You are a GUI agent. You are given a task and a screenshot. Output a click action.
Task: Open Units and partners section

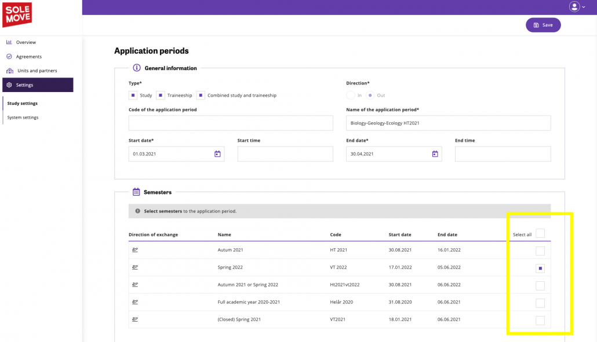tap(37, 71)
